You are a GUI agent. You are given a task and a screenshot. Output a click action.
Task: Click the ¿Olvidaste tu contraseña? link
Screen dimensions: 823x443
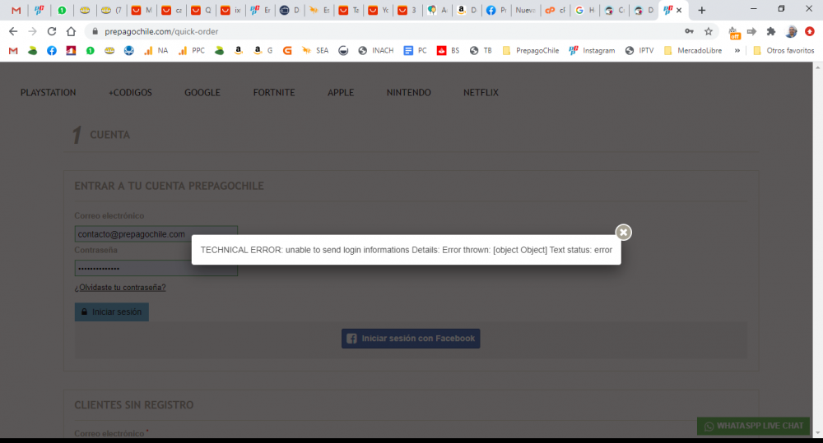click(x=120, y=288)
